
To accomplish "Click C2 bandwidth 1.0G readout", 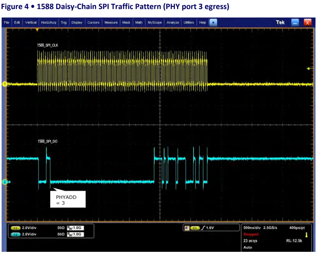I will 76,234.
